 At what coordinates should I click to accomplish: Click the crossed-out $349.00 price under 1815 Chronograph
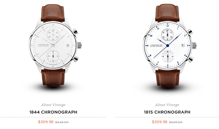[x=176, y=122]
